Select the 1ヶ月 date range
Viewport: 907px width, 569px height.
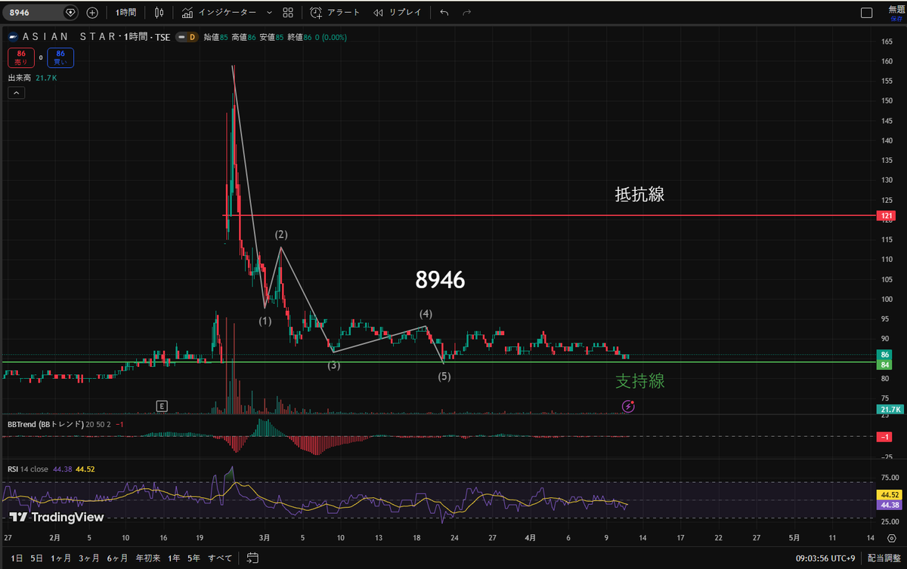click(x=61, y=558)
